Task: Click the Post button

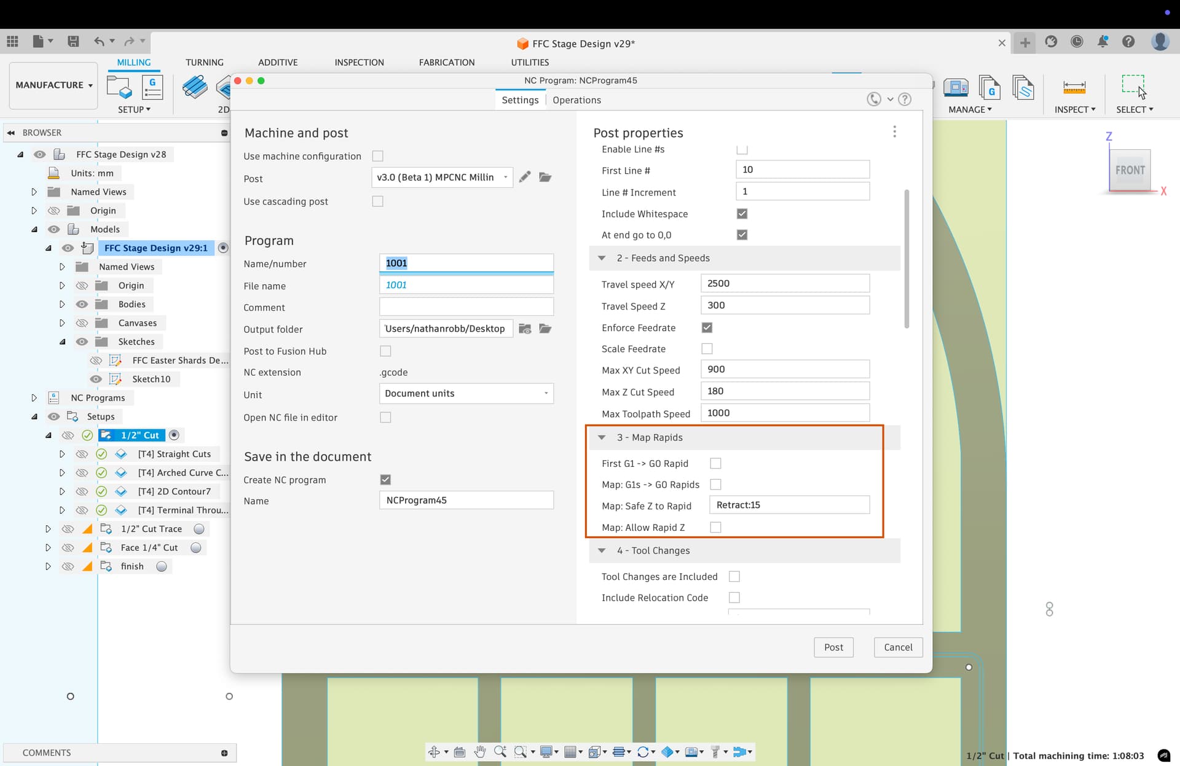Action: [833, 647]
